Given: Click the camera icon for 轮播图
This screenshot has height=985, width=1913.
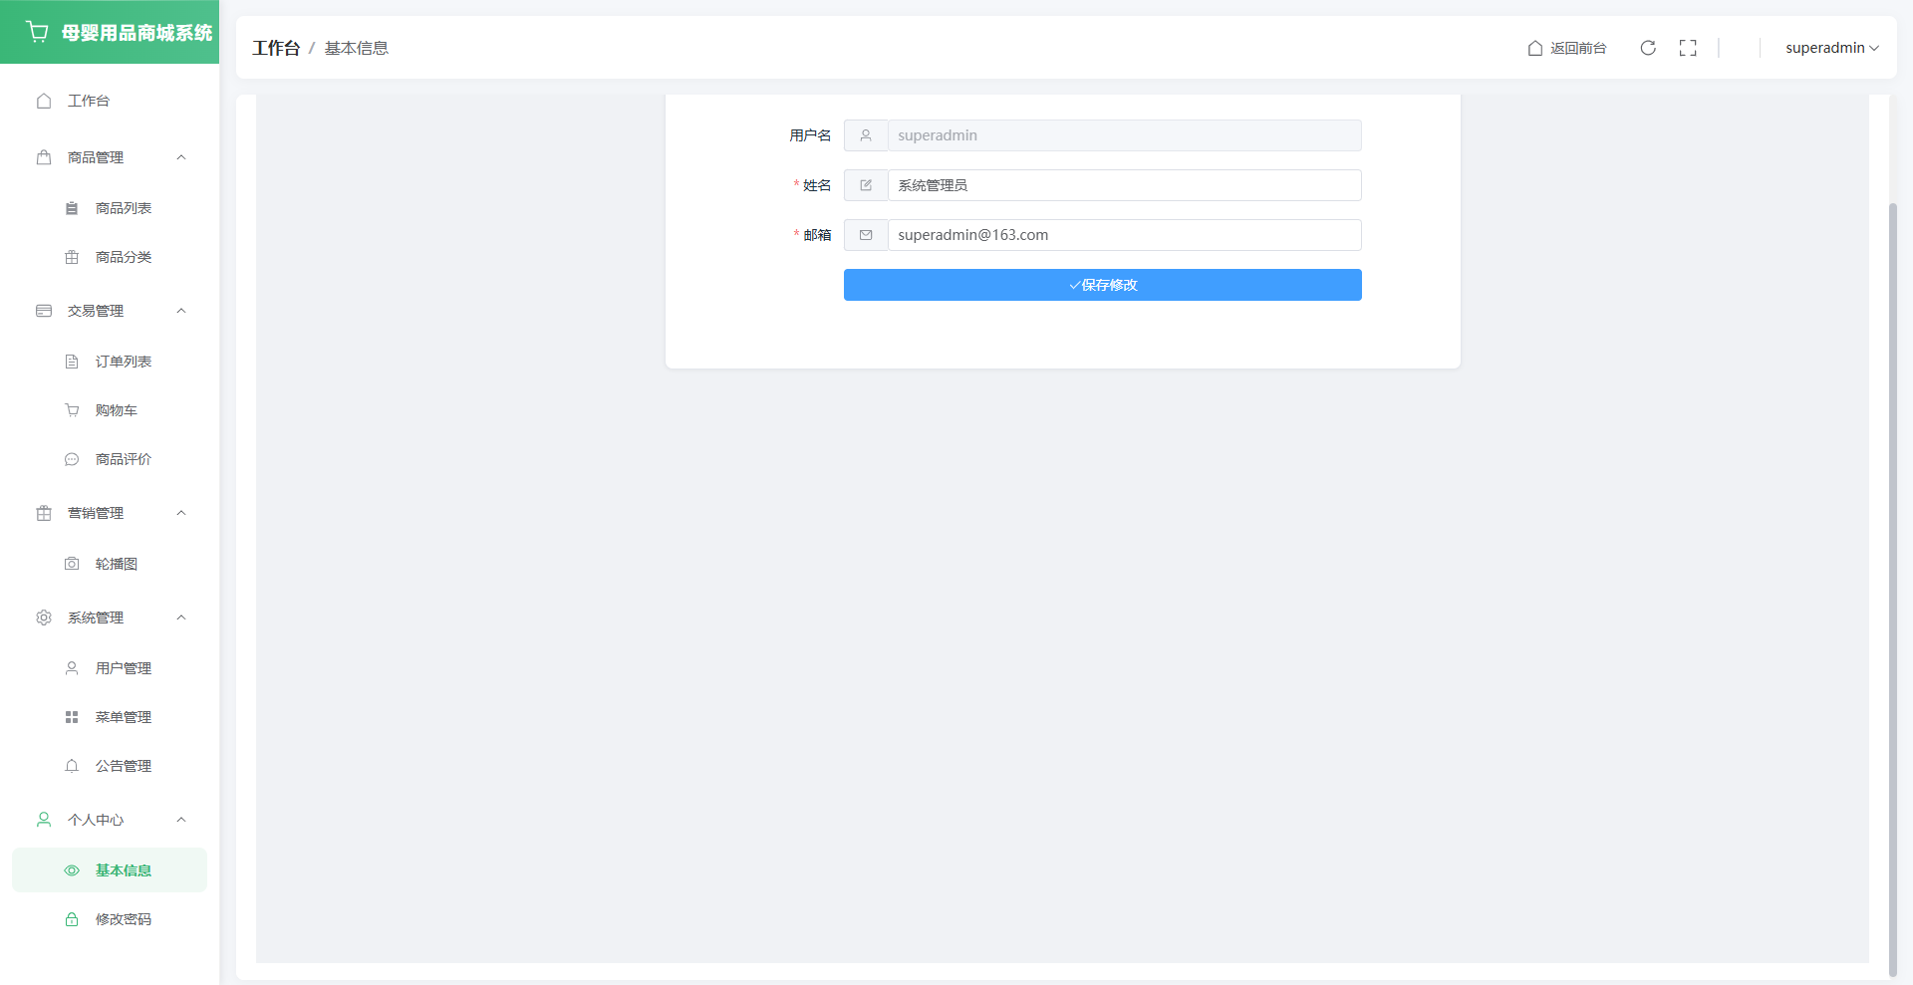Looking at the screenshot, I should [x=72, y=564].
